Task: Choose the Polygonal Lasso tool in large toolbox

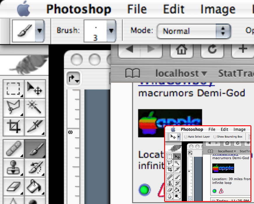Action: pyautogui.click(x=13, y=108)
